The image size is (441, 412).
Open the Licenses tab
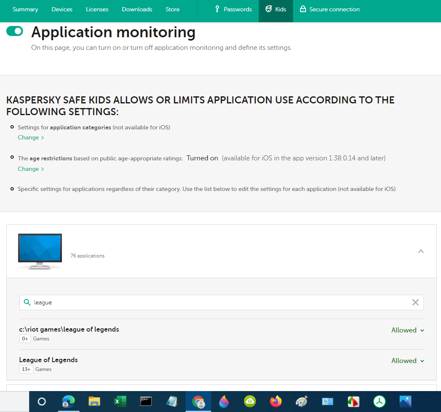(x=97, y=9)
